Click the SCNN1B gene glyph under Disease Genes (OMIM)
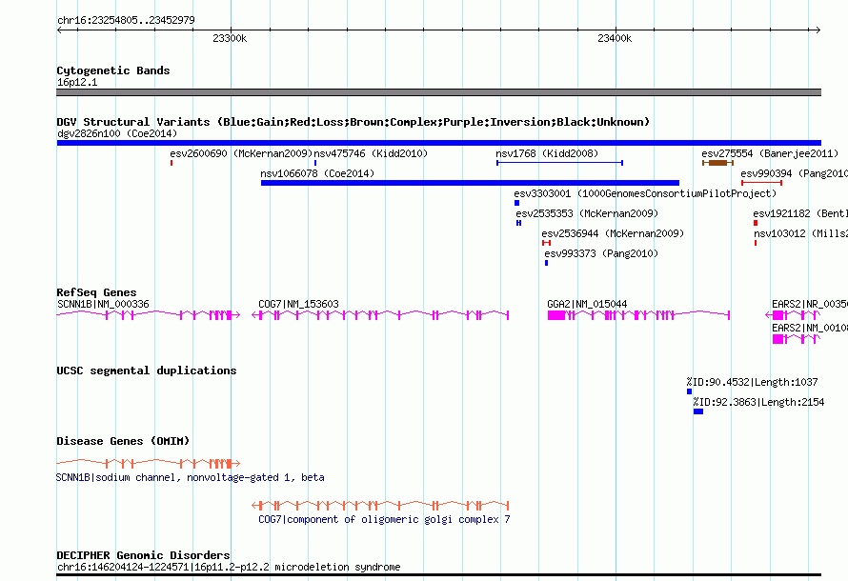The width and height of the screenshot is (848, 581). [149, 463]
